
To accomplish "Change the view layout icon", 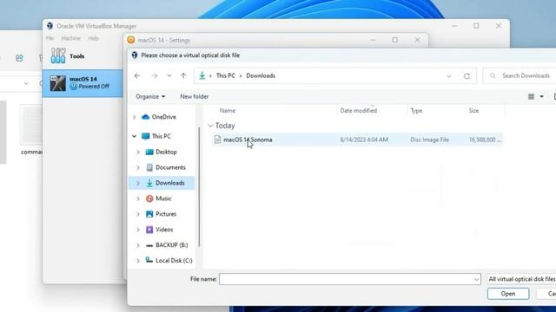I will coord(531,96).
